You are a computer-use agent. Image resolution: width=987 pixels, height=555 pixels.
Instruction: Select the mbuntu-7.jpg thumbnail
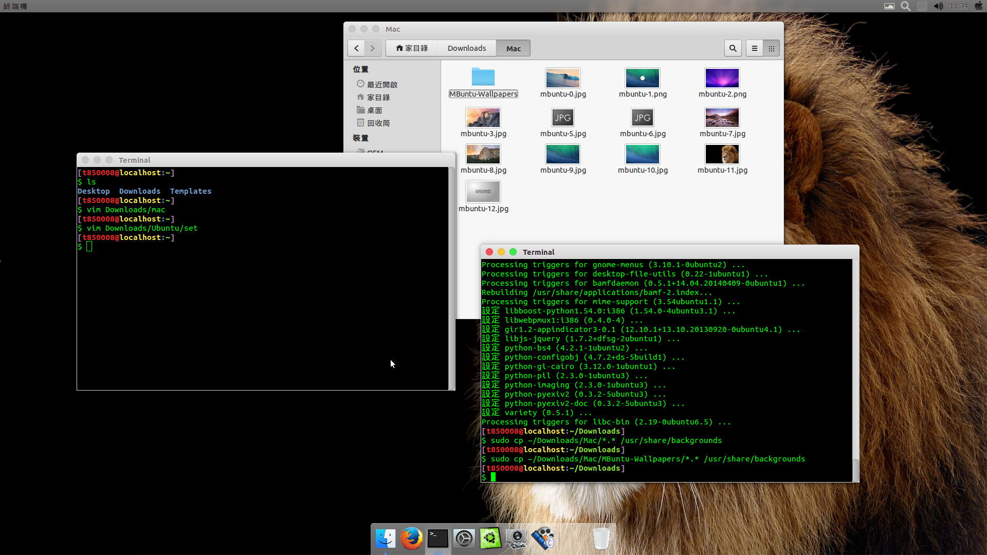point(722,118)
